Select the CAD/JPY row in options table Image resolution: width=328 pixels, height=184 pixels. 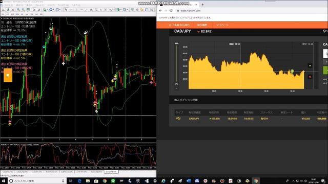pyautogui.click(x=251, y=119)
